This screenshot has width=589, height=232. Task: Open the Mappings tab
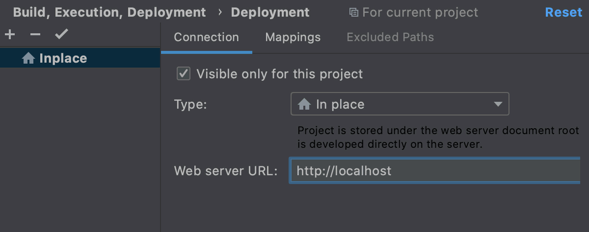point(293,37)
